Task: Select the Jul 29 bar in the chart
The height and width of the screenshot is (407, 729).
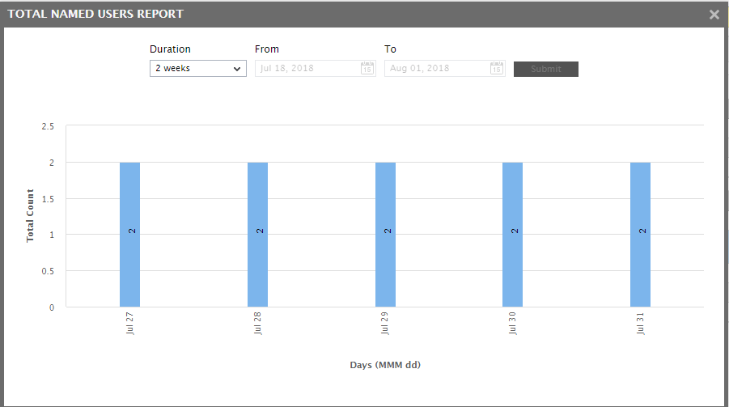Action: pos(385,235)
